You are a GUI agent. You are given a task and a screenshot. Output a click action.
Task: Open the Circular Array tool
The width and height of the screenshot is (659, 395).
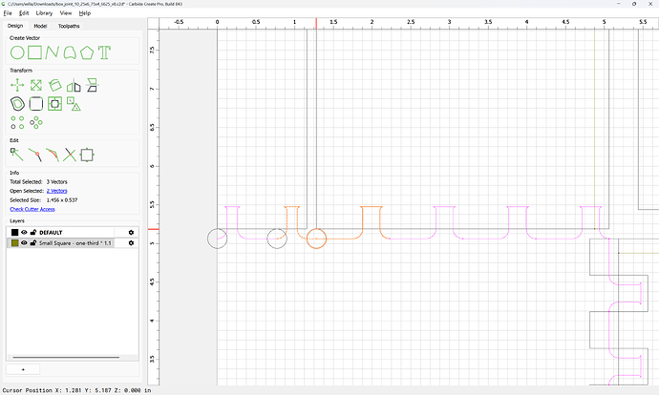pos(36,122)
